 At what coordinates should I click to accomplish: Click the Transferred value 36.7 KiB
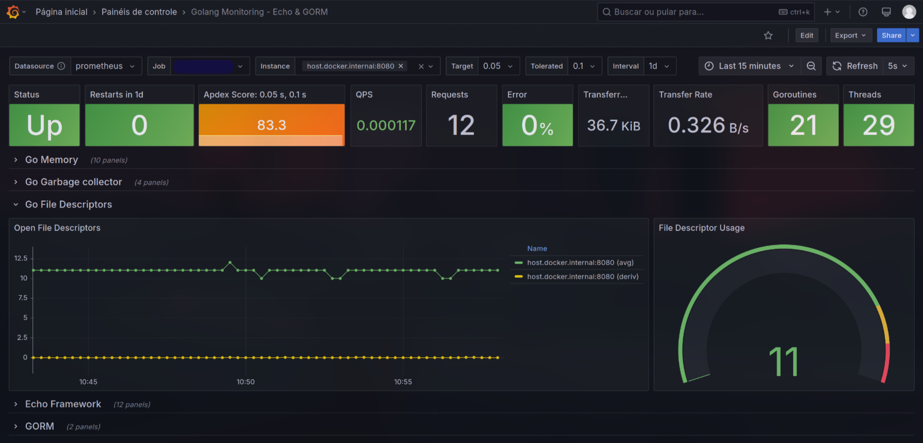(x=614, y=126)
